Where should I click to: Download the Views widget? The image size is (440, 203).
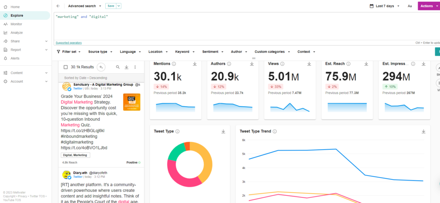tap(309, 64)
